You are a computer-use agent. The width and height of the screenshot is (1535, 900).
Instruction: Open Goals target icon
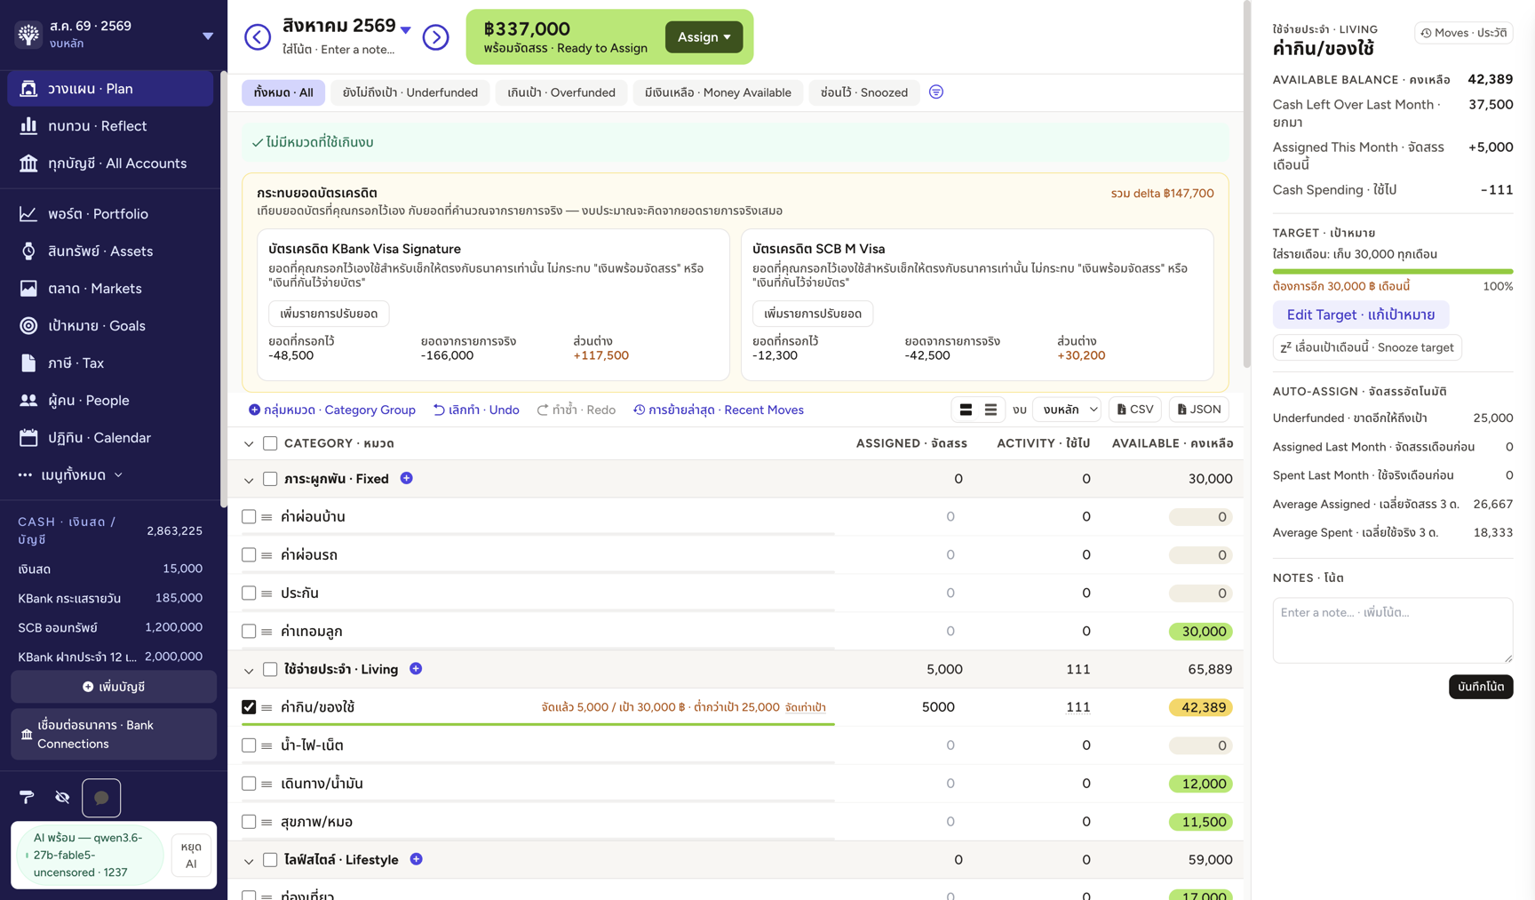pyautogui.click(x=28, y=326)
